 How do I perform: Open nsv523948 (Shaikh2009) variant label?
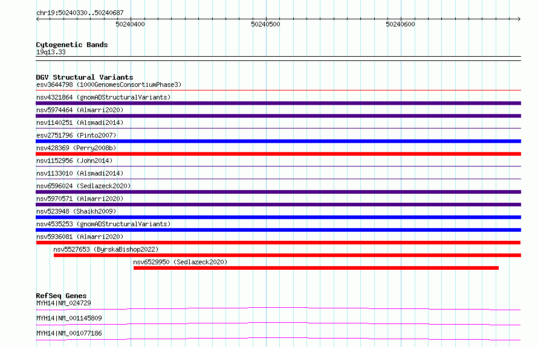tap(76, 211)
